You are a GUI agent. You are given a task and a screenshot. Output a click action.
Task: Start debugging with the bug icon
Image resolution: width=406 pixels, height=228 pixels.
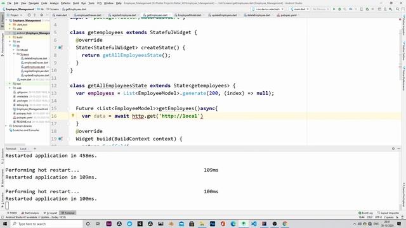[x=339, y=9]
